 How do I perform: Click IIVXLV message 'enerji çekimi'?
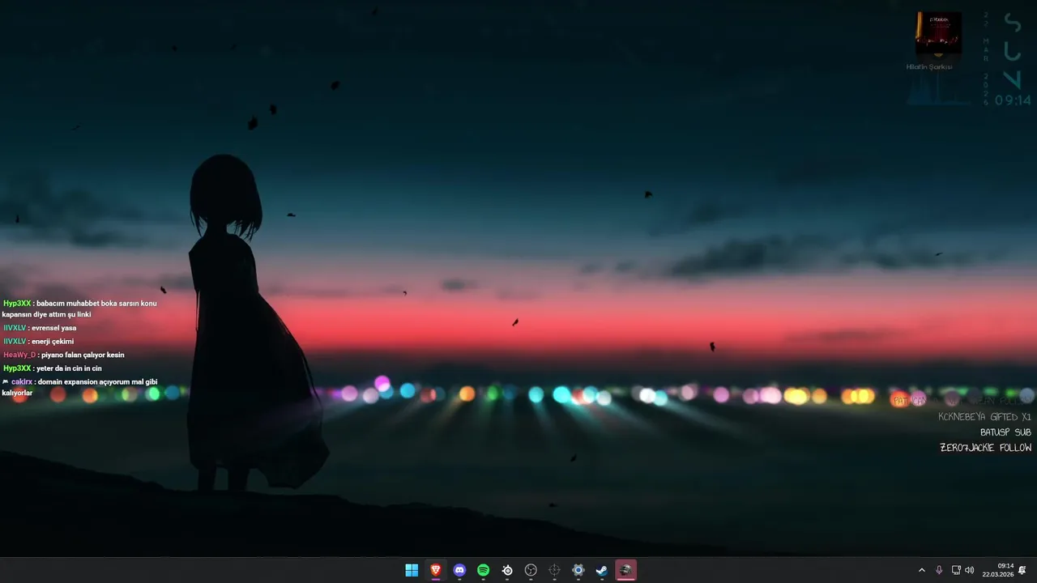pyautogui.click(x=38, y=342)
